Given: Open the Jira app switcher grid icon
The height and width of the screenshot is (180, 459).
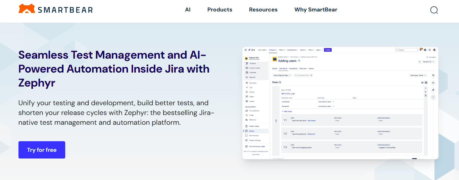Looking at the screenshot, I should [x=246, y=50].
